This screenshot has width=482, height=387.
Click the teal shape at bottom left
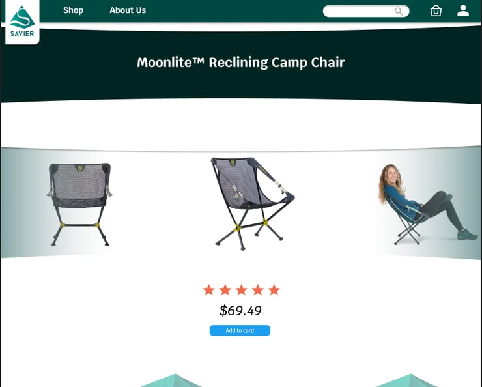click(175, 380)
